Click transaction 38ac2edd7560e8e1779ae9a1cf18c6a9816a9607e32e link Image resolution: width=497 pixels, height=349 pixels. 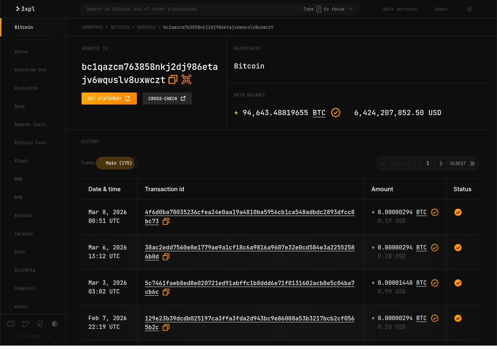coord(250,247)
